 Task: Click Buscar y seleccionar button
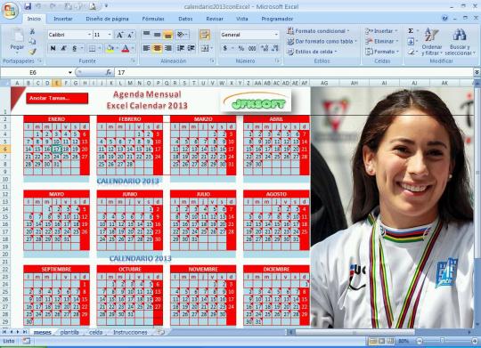(460, 42)
